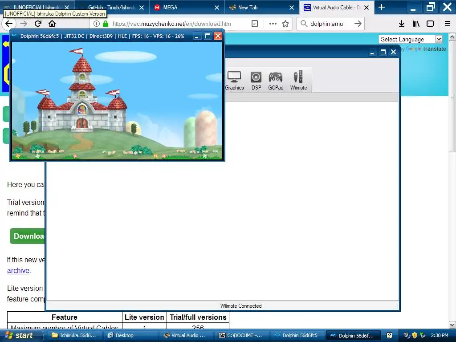Viewport: 456px width, 342px height.
Task: Click the Google Translate link
Action: coord(426,49)
